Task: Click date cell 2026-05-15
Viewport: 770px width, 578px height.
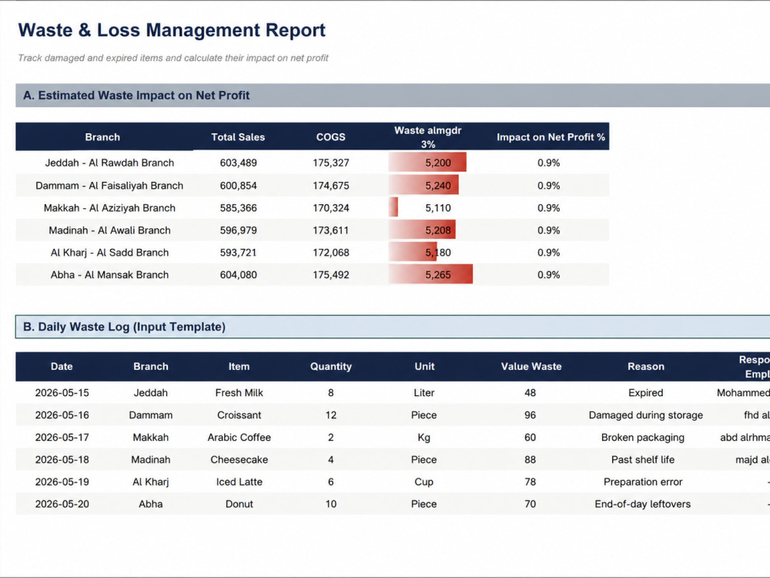Action: [x=62, y=393]
